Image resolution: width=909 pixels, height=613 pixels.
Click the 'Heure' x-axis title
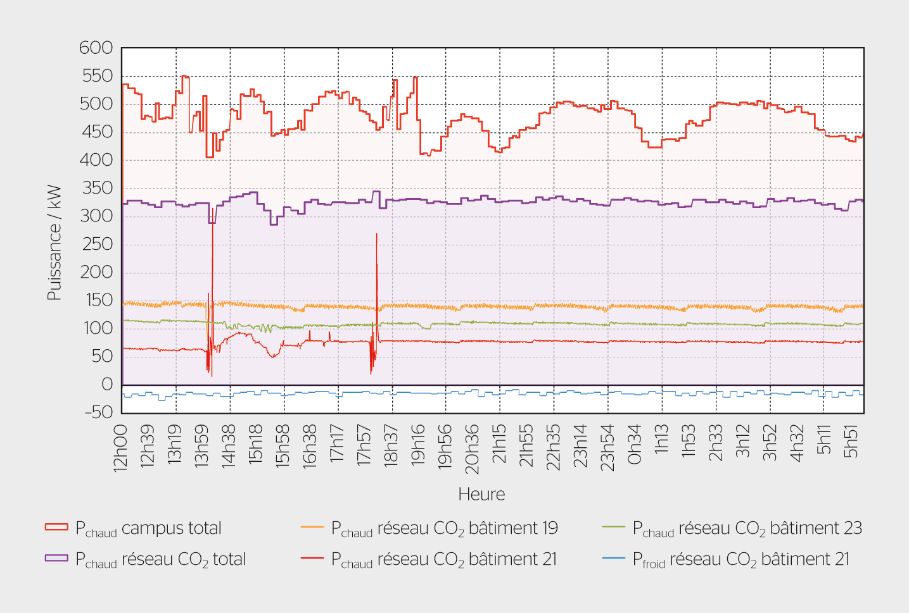[x=481, y=494]
